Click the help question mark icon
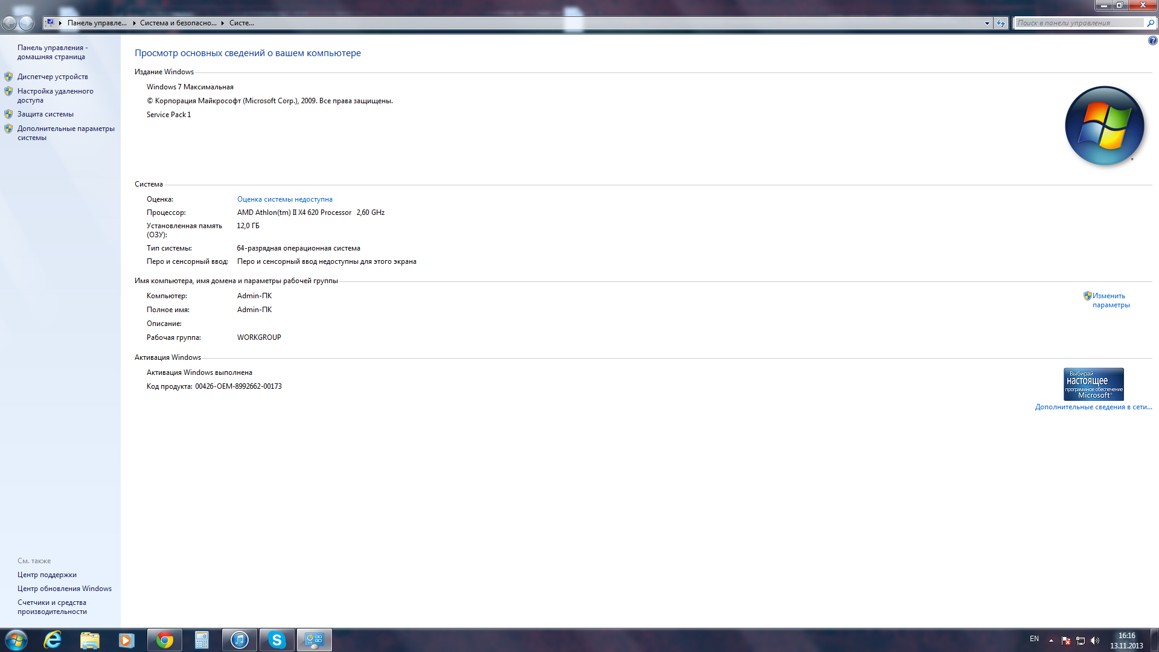 [1152, 40]
